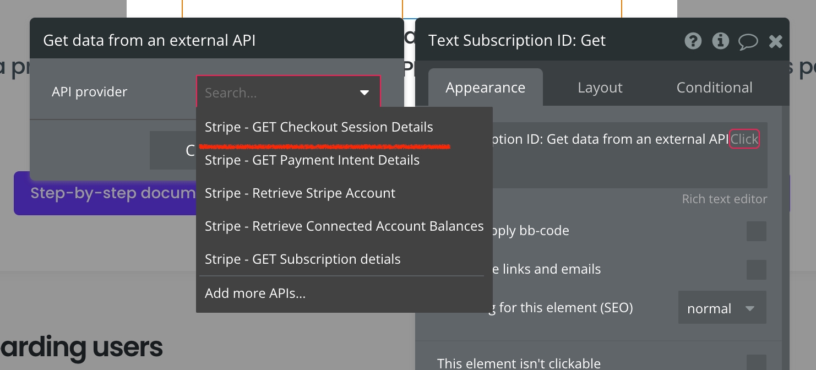Open the comments speech bubble icon
This screenshot has height=370, width=816.
[x=748, y=41]
